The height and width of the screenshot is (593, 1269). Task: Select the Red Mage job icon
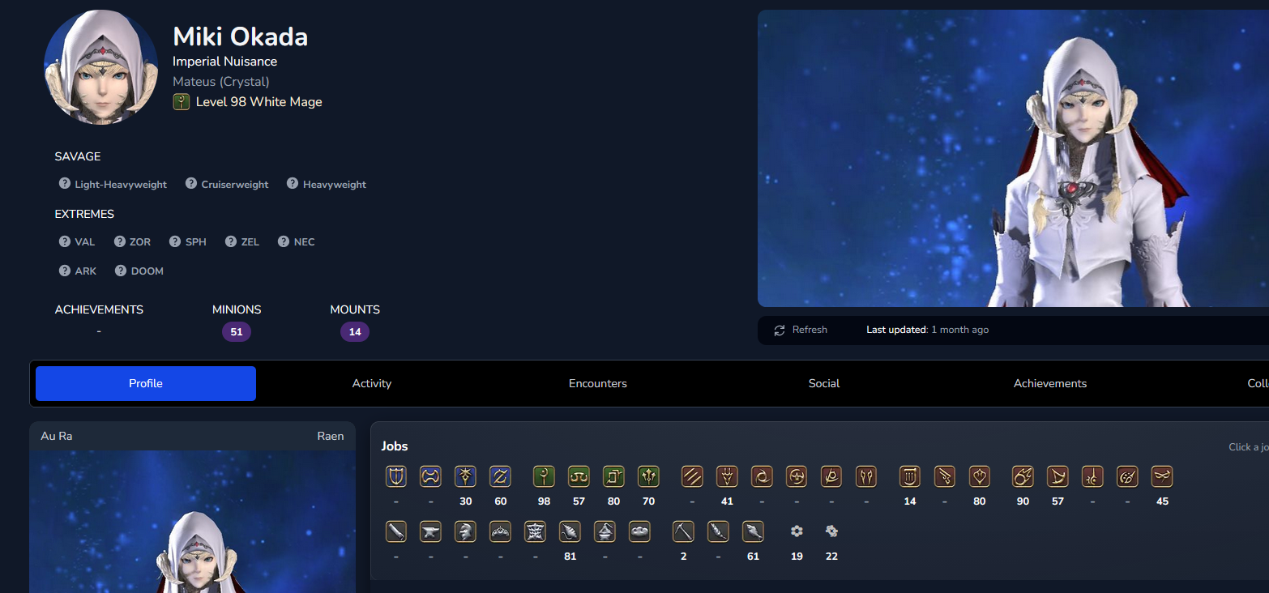pyautogui.click(x=1092, y=476)
